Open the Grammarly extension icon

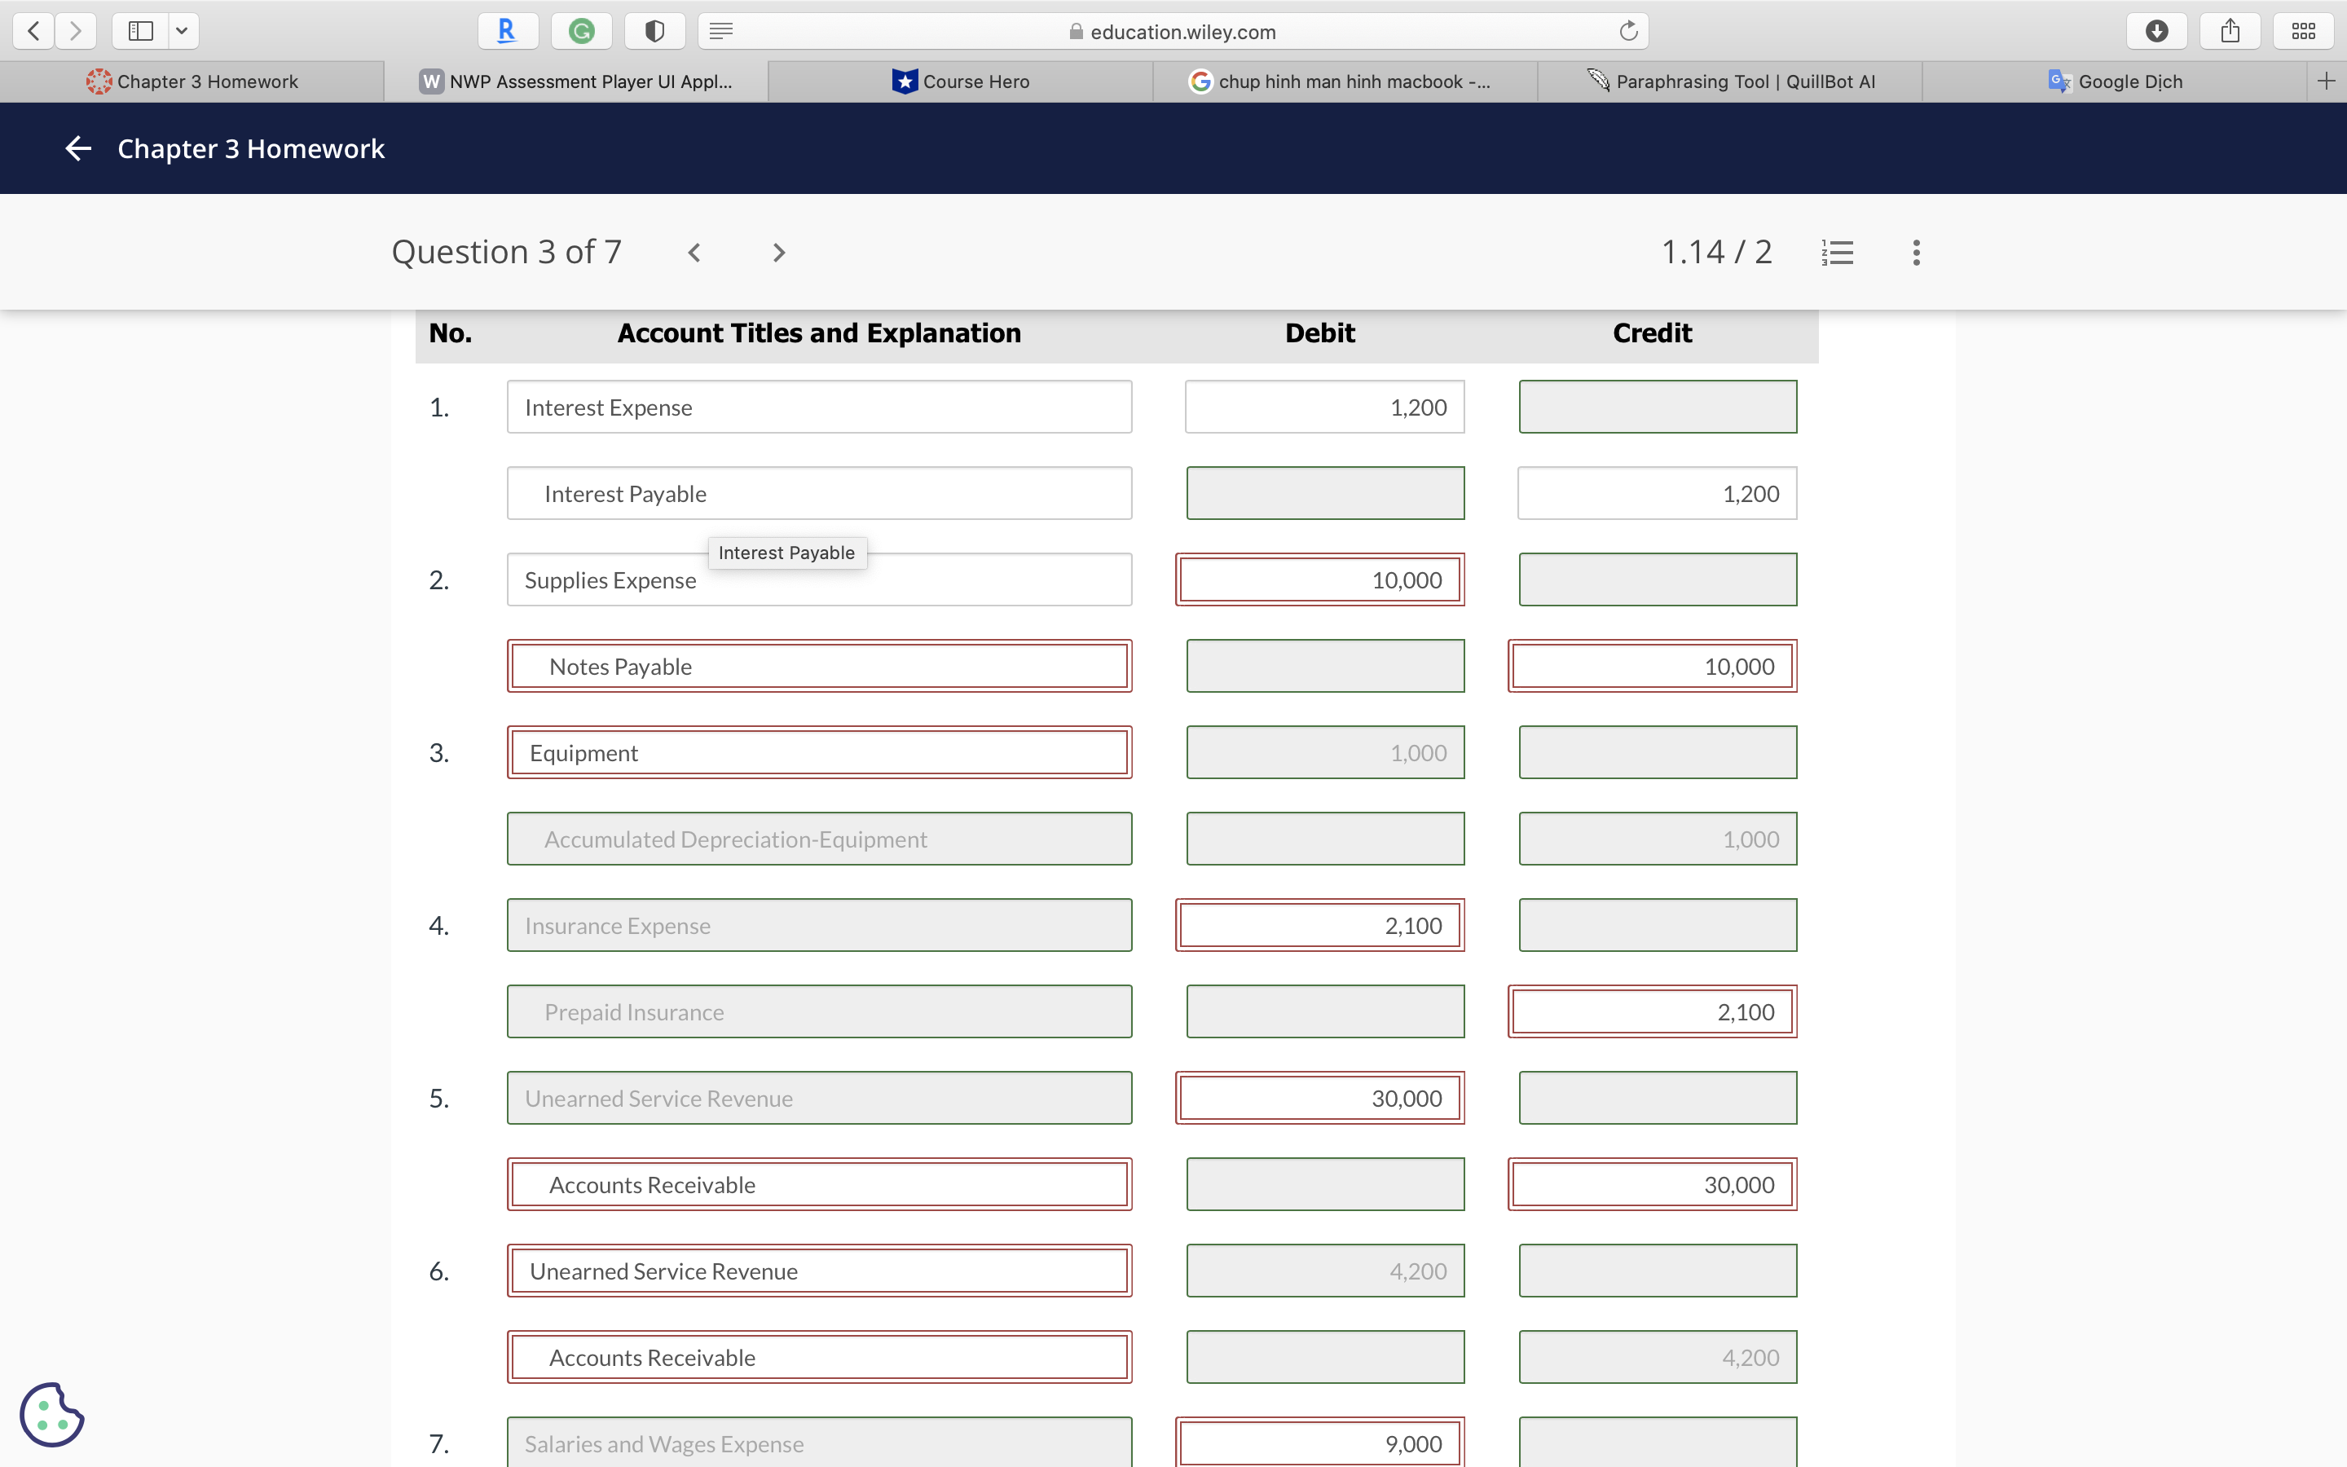click(x=581, y=31)
